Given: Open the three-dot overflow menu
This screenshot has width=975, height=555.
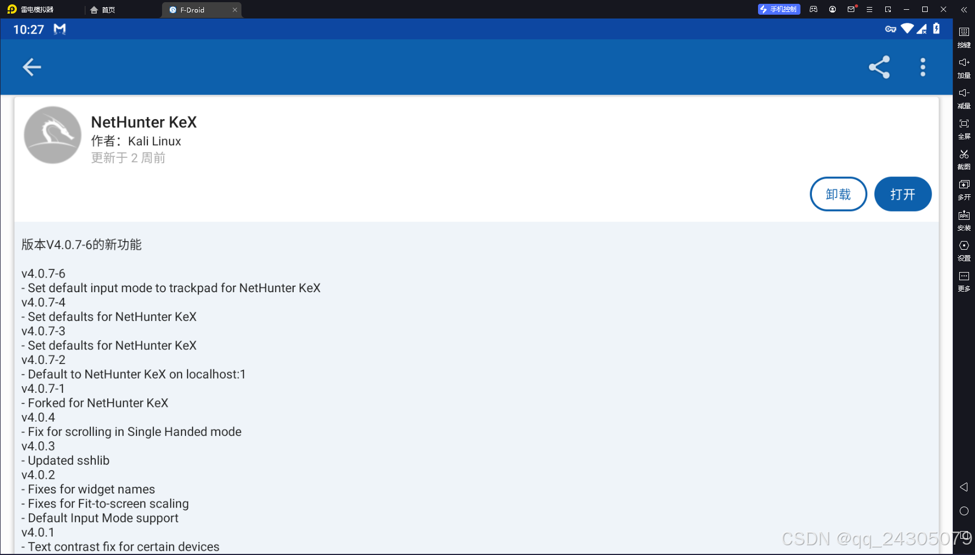Looking at the screenshot, I should click(922, 67).
